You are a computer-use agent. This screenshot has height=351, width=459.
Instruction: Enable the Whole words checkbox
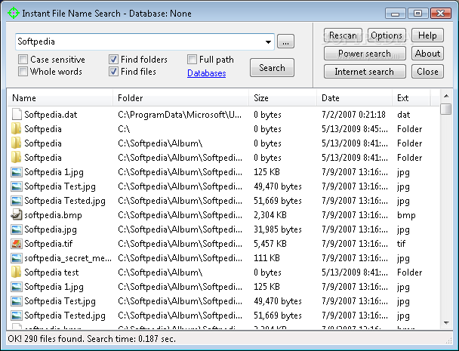[23, 72]
